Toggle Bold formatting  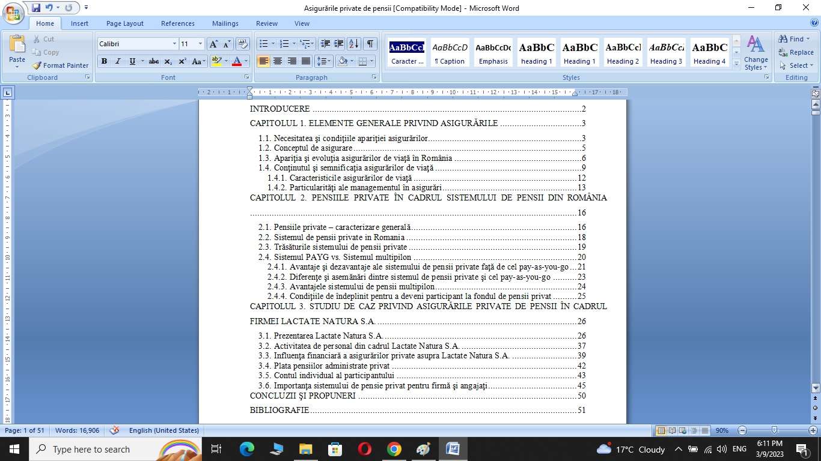pyautogui.click(x=104, y=61)
